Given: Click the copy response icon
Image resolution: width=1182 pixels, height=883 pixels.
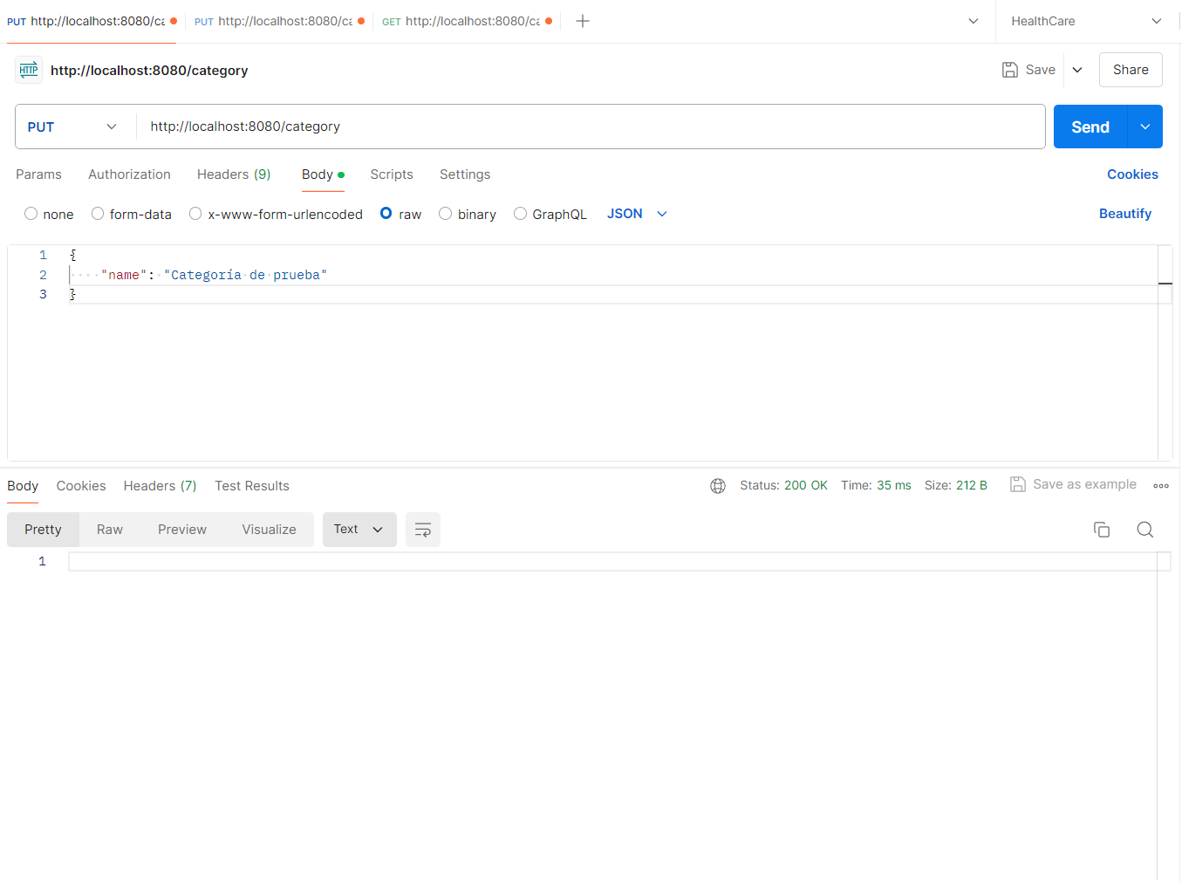Looking at the screenshot, I should [1102, 530].
